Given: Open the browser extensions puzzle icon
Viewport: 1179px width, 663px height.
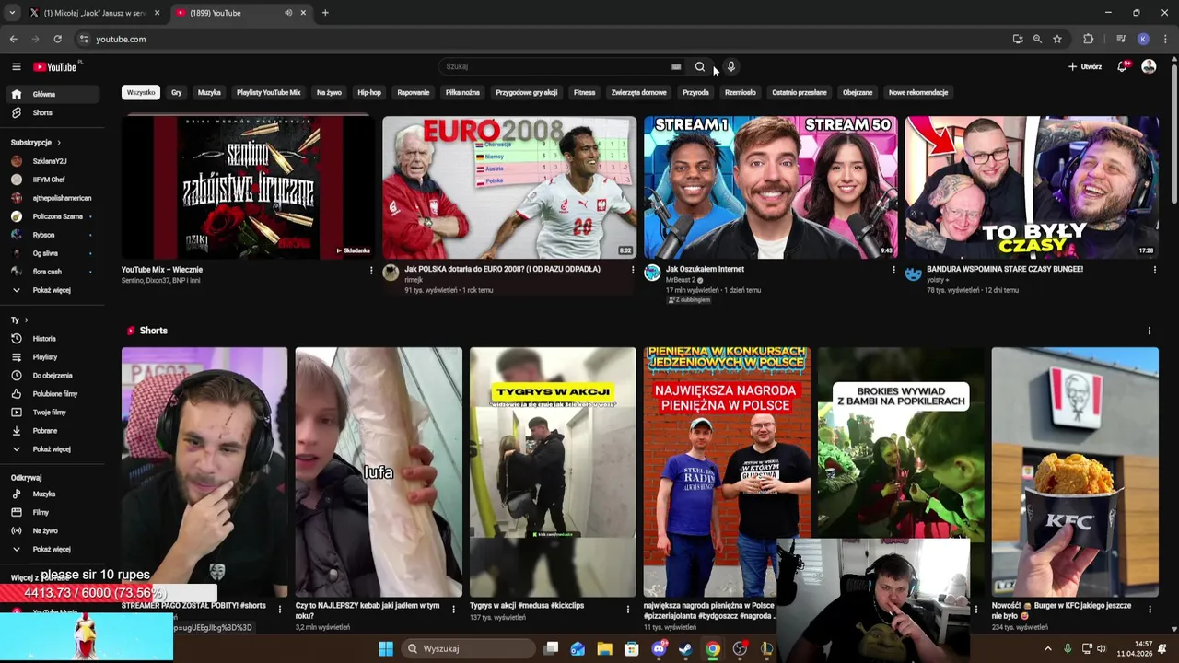Looking at the screenshot, I should point(1088,39).
